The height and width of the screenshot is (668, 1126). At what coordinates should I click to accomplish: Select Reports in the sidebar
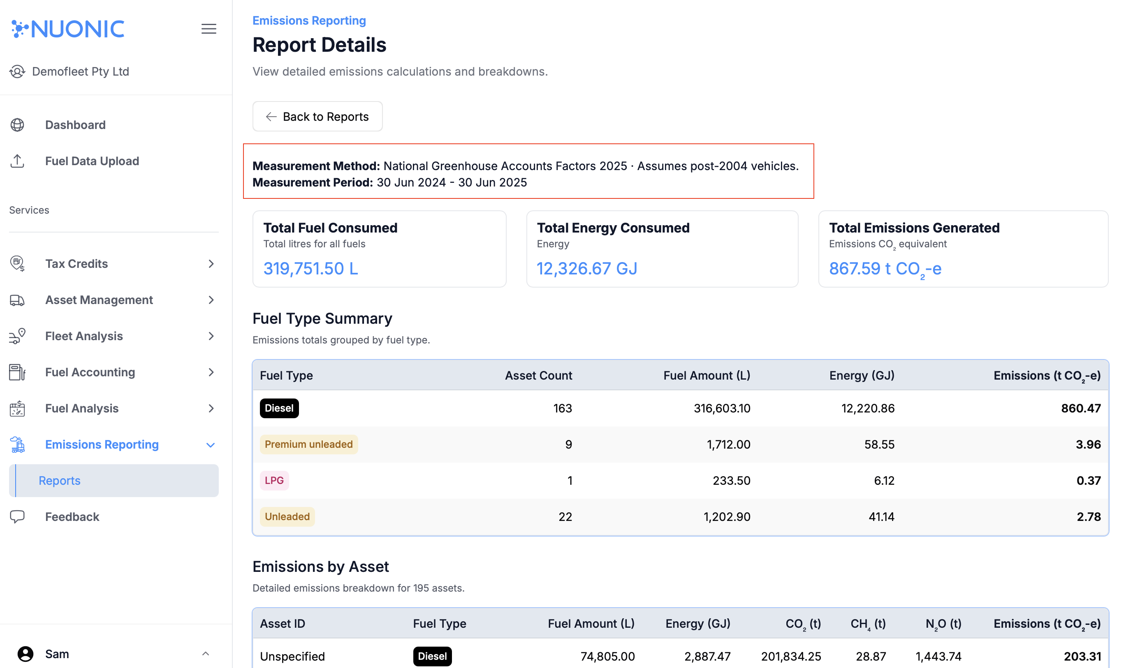(59, 480)
